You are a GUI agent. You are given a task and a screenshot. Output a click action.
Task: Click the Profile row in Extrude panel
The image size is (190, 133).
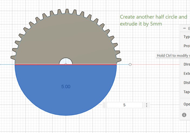[185, 46]
